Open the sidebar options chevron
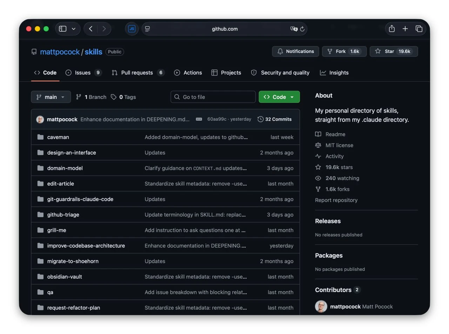Screen dimensions: 449x334 pos(74,29)
